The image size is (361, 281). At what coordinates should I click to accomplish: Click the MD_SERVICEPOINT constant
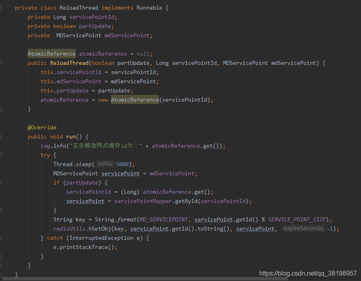[x=164, y=219]
